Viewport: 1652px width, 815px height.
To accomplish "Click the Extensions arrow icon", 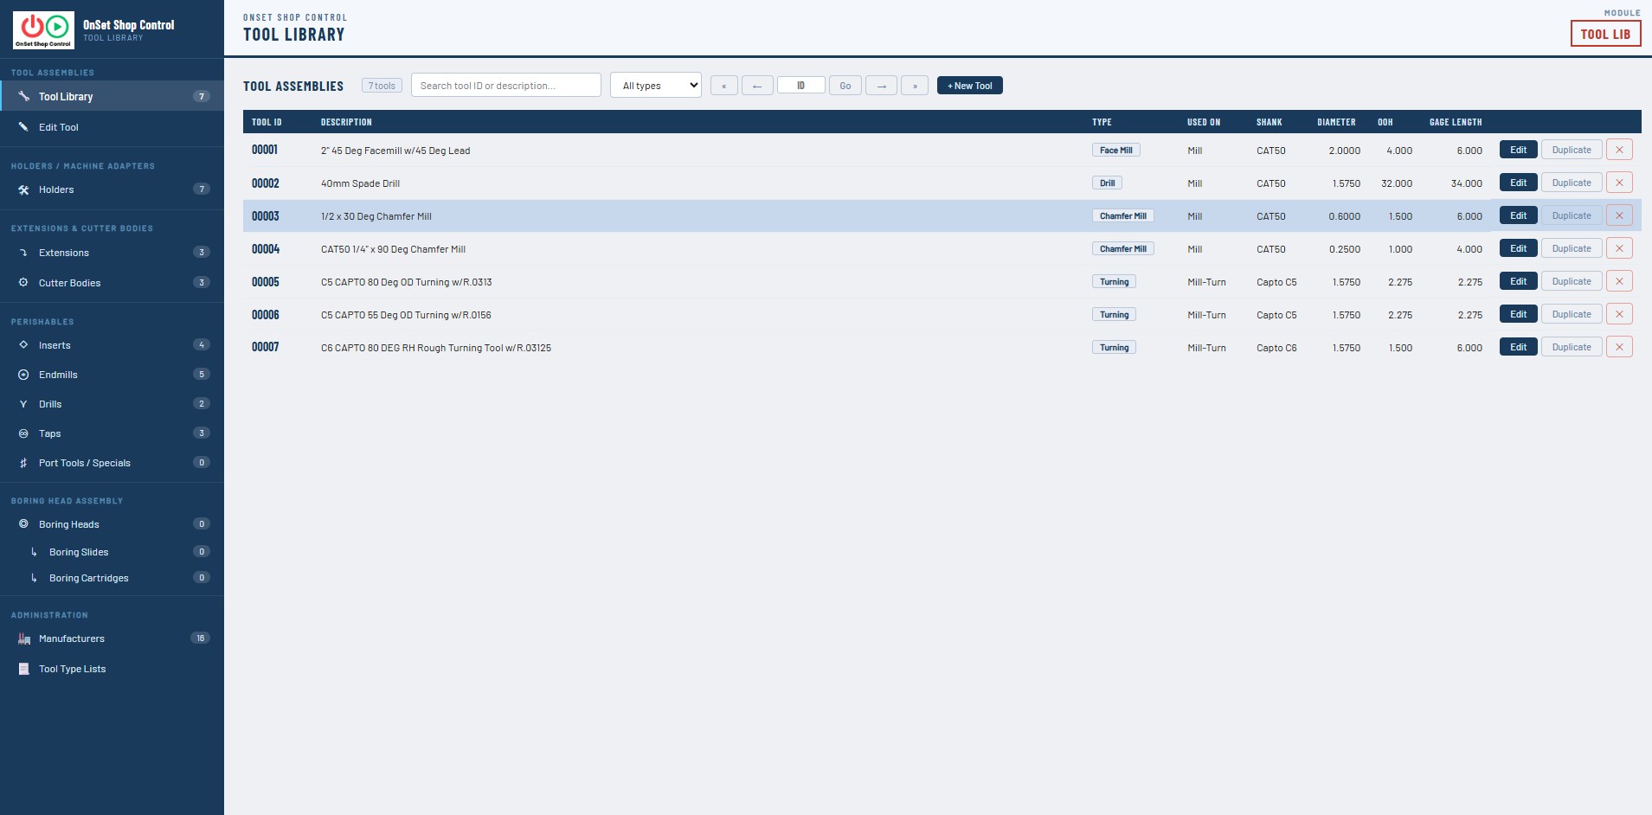I will [x=23, y=253].
